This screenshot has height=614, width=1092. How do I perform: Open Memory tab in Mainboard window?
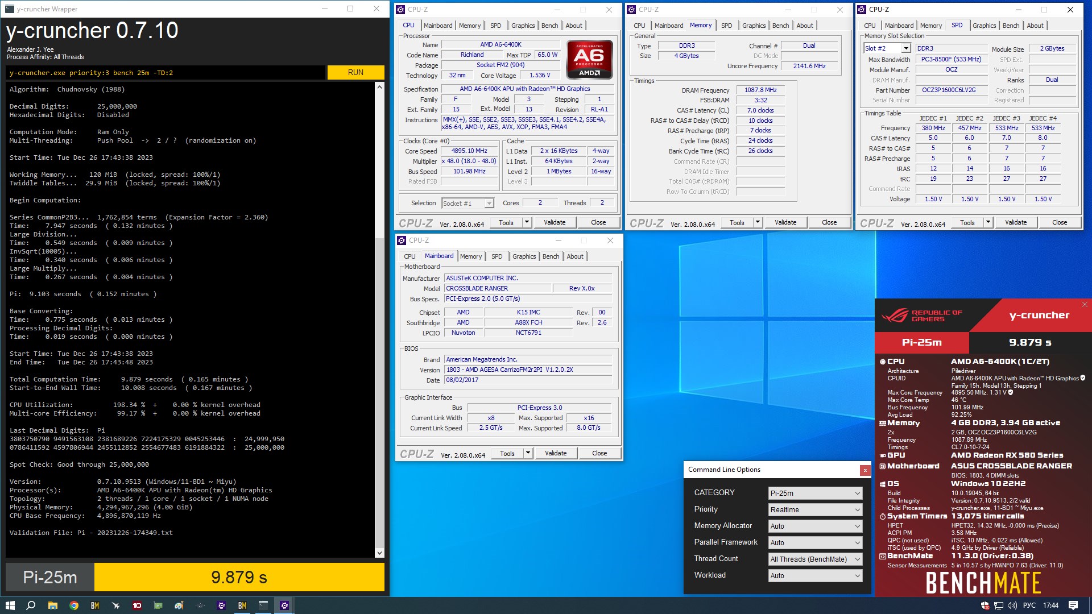[x=471, y=256]
